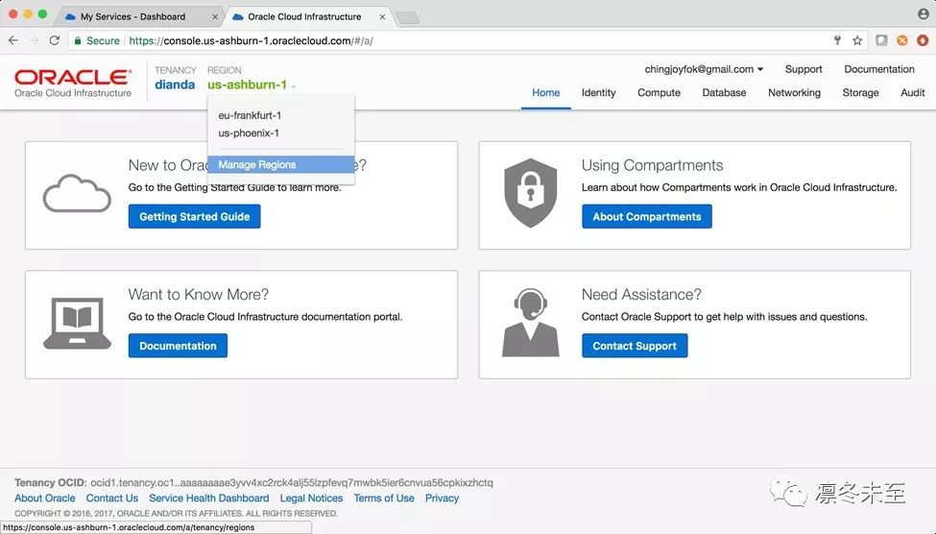The image size is (936, 534).
Task: Click the gray square extension icon
Action: click(881, 40)
